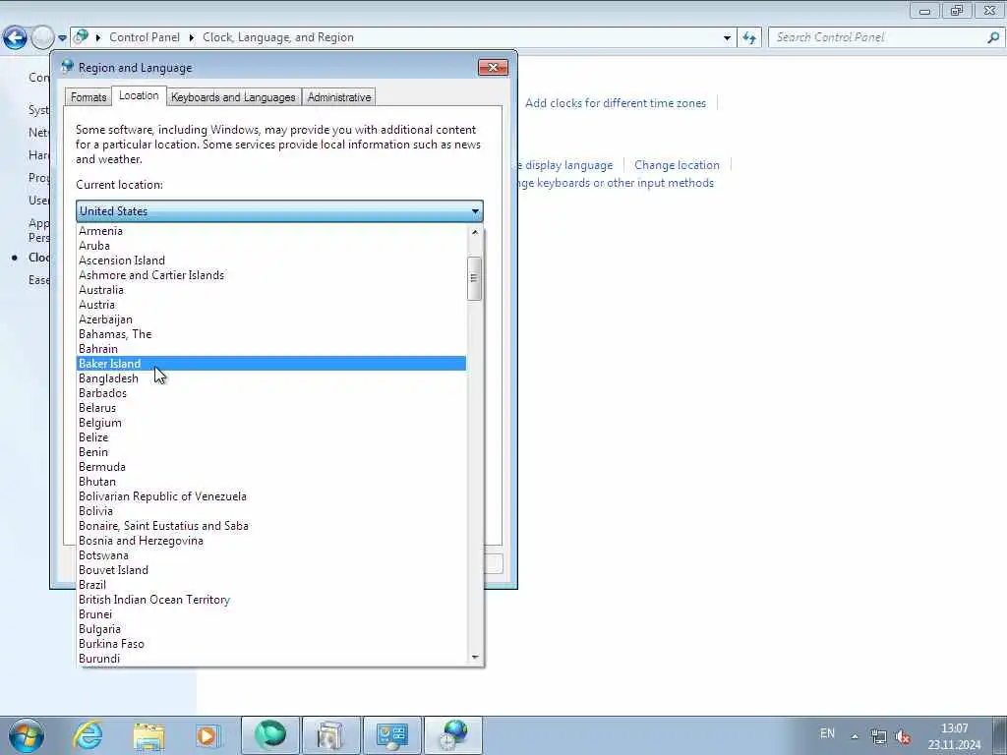Click the search magnifier icon

pos(993,37)
